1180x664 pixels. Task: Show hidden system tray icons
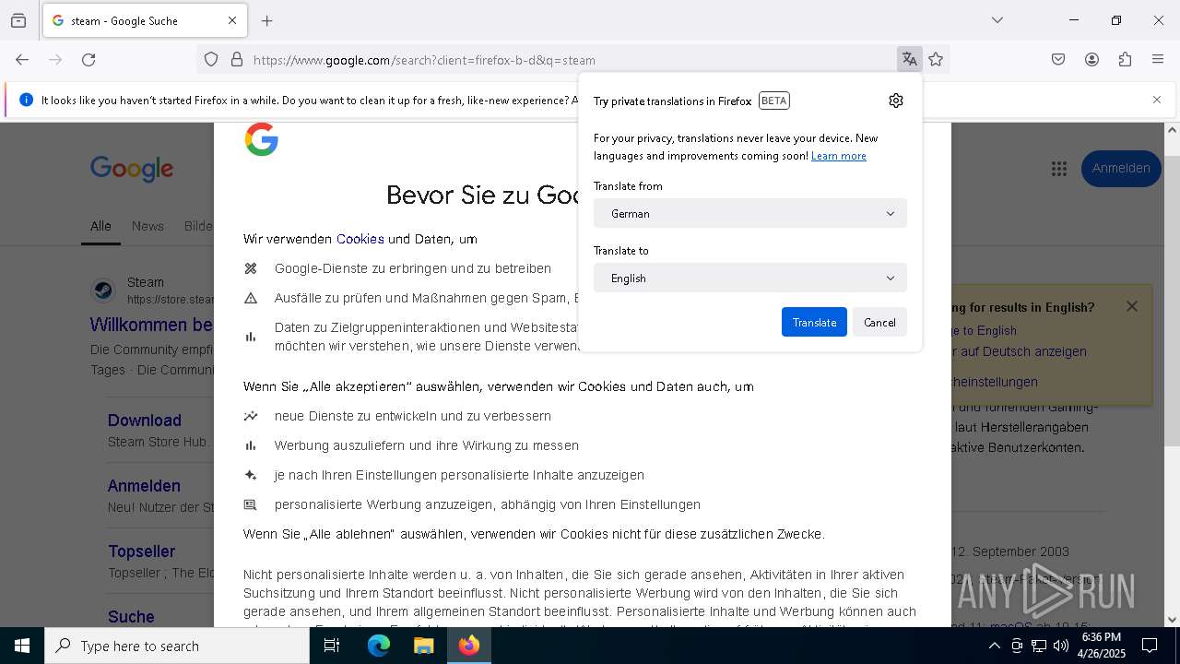pos(994,646)
